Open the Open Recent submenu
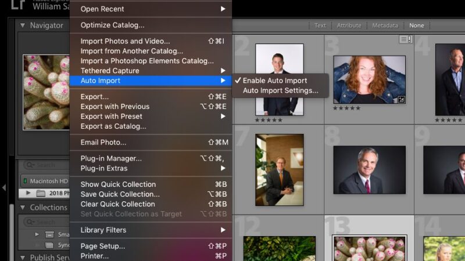The image size is (465, 261). point(151,9)
